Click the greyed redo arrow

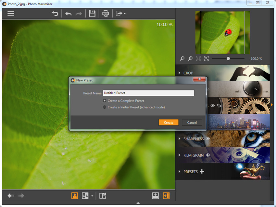79,14
